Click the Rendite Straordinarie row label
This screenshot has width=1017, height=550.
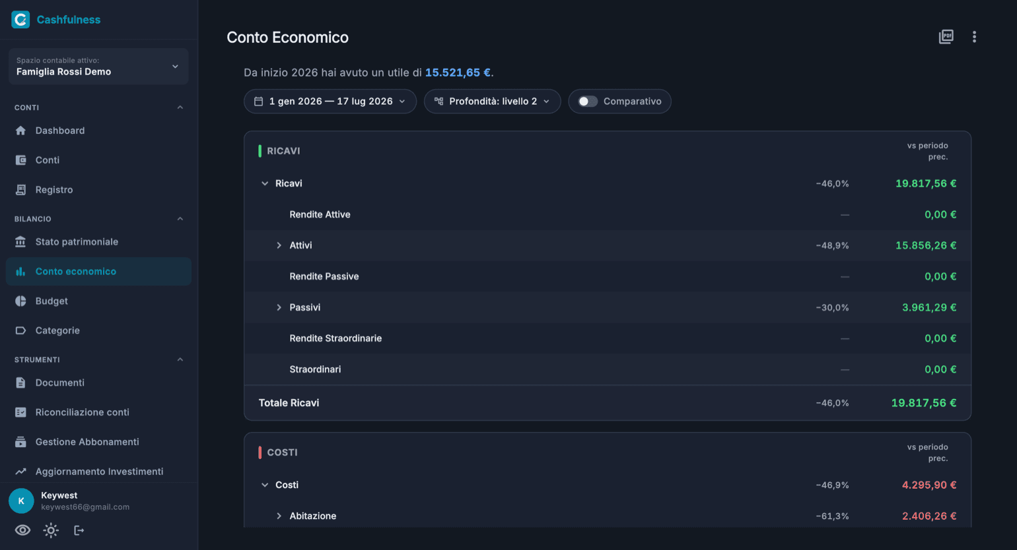click(335, 338)
